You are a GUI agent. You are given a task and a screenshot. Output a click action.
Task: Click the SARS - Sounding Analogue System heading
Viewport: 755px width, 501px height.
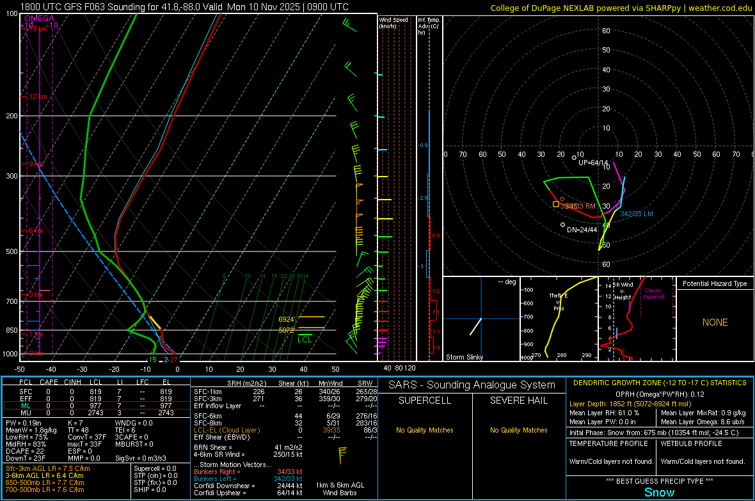click(472, 385)
